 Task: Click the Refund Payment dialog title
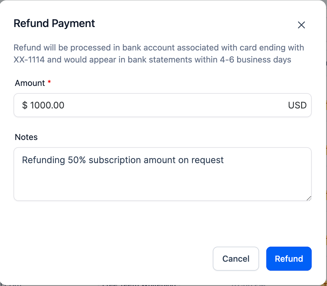pos(54,23)
